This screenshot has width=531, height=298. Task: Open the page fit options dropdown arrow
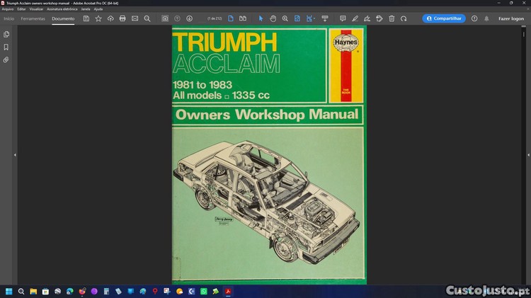[314, 18]
